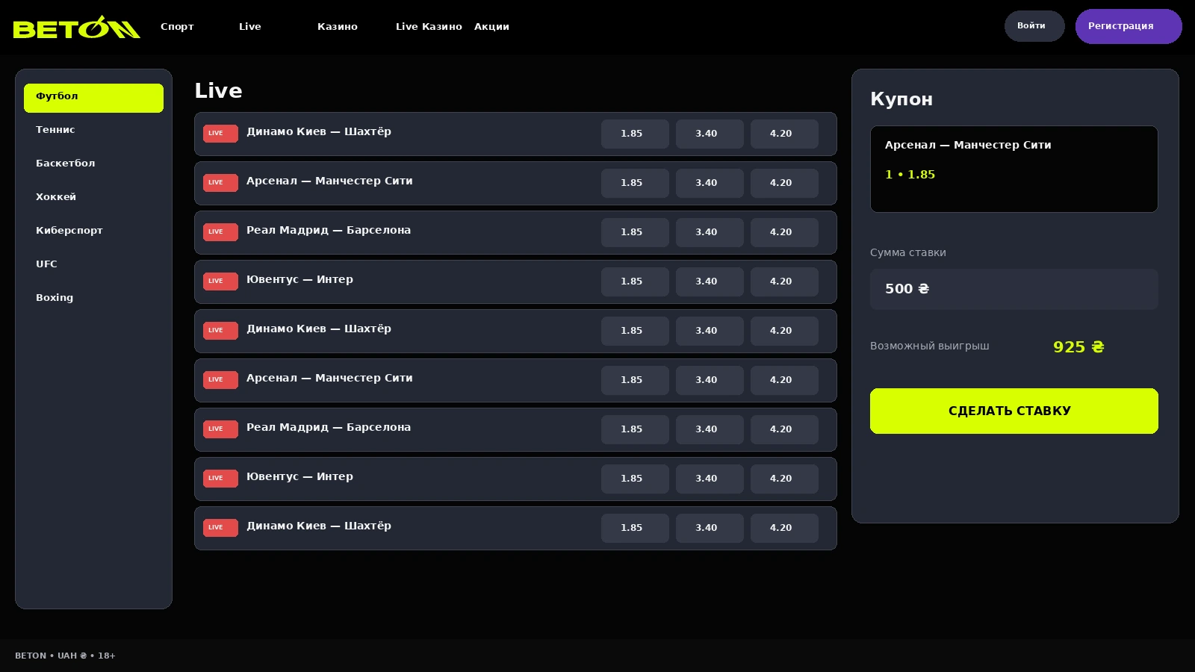1195x672 pixels.
Task: Pick the 4.20 odds in the bottommost match row
Action: 784,528
